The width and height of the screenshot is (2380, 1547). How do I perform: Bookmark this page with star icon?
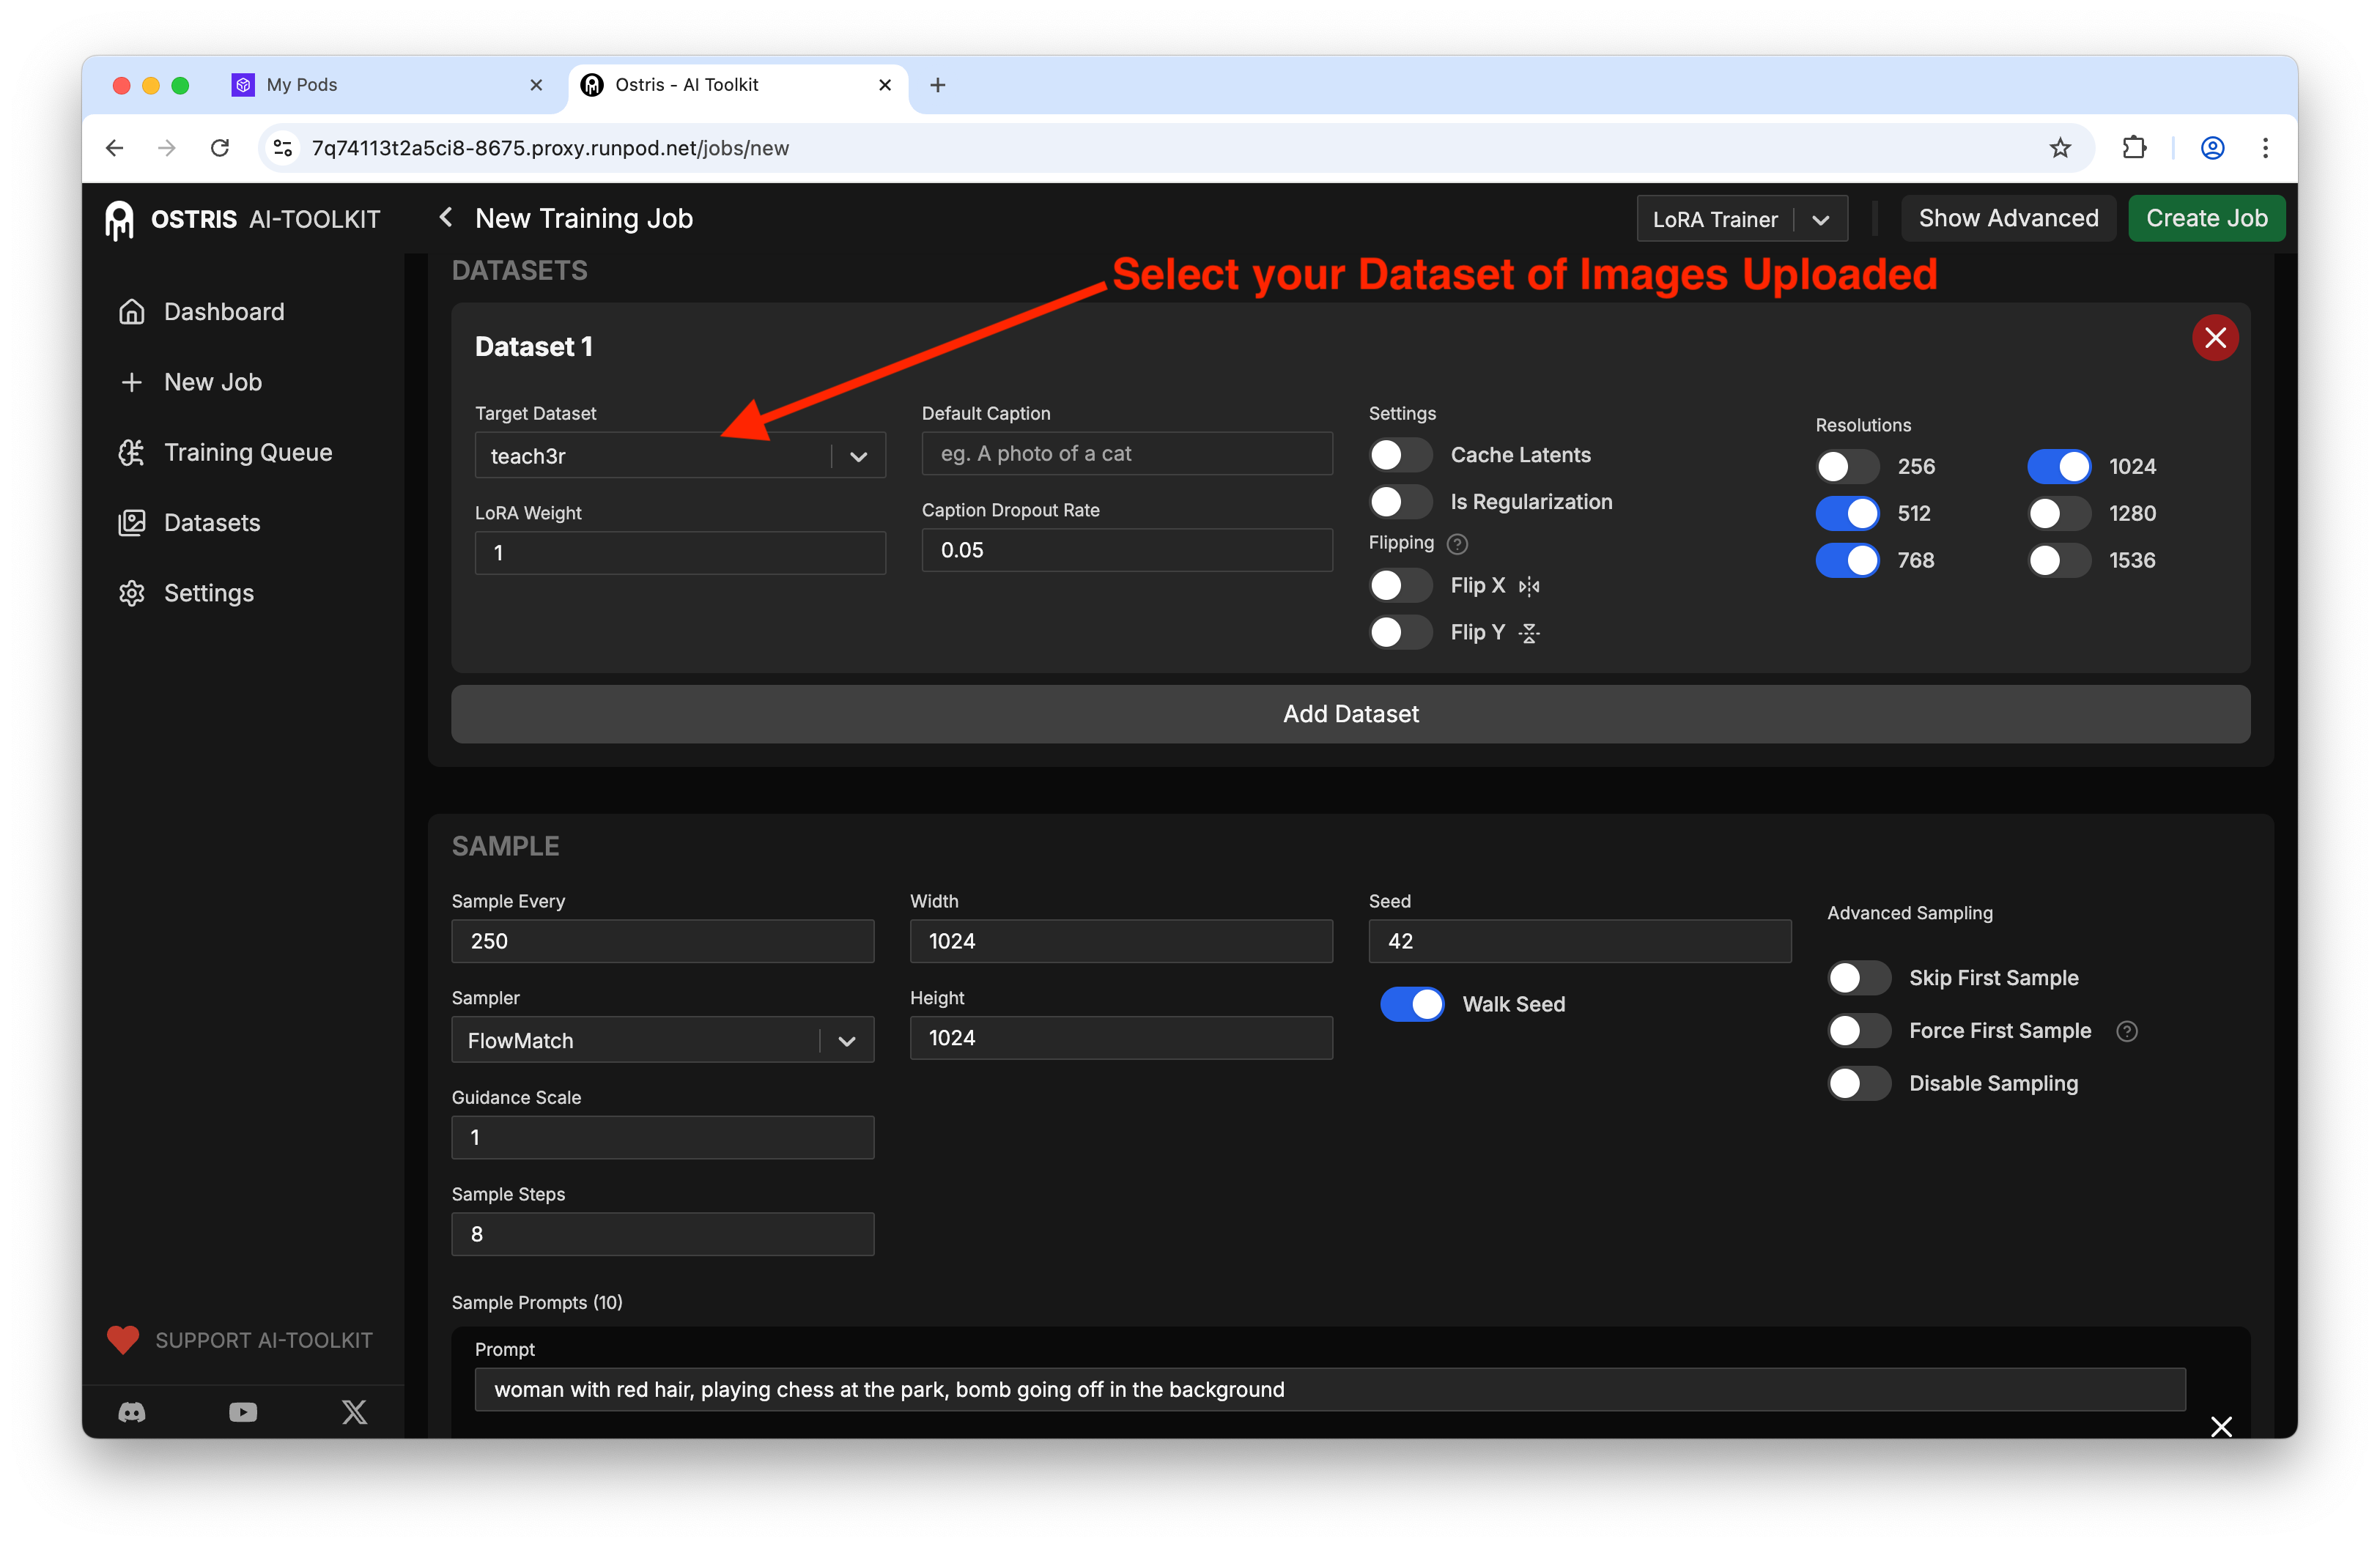[2060, 148]
